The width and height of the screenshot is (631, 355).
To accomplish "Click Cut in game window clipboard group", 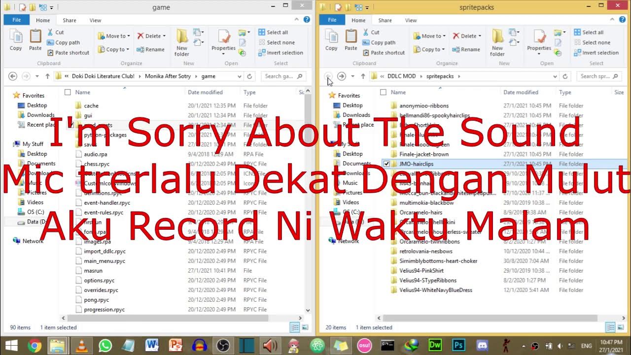I will pos(55,32).
